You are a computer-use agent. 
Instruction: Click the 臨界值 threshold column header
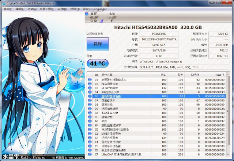(x=193, y=75)
